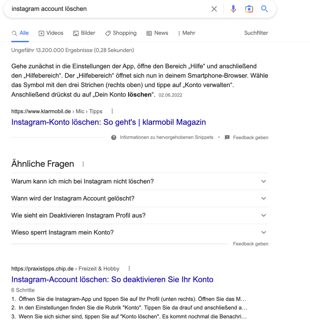Screen dimensions: 310x328
Task: Clear the search query with the X icon
Action: point(214,9)
